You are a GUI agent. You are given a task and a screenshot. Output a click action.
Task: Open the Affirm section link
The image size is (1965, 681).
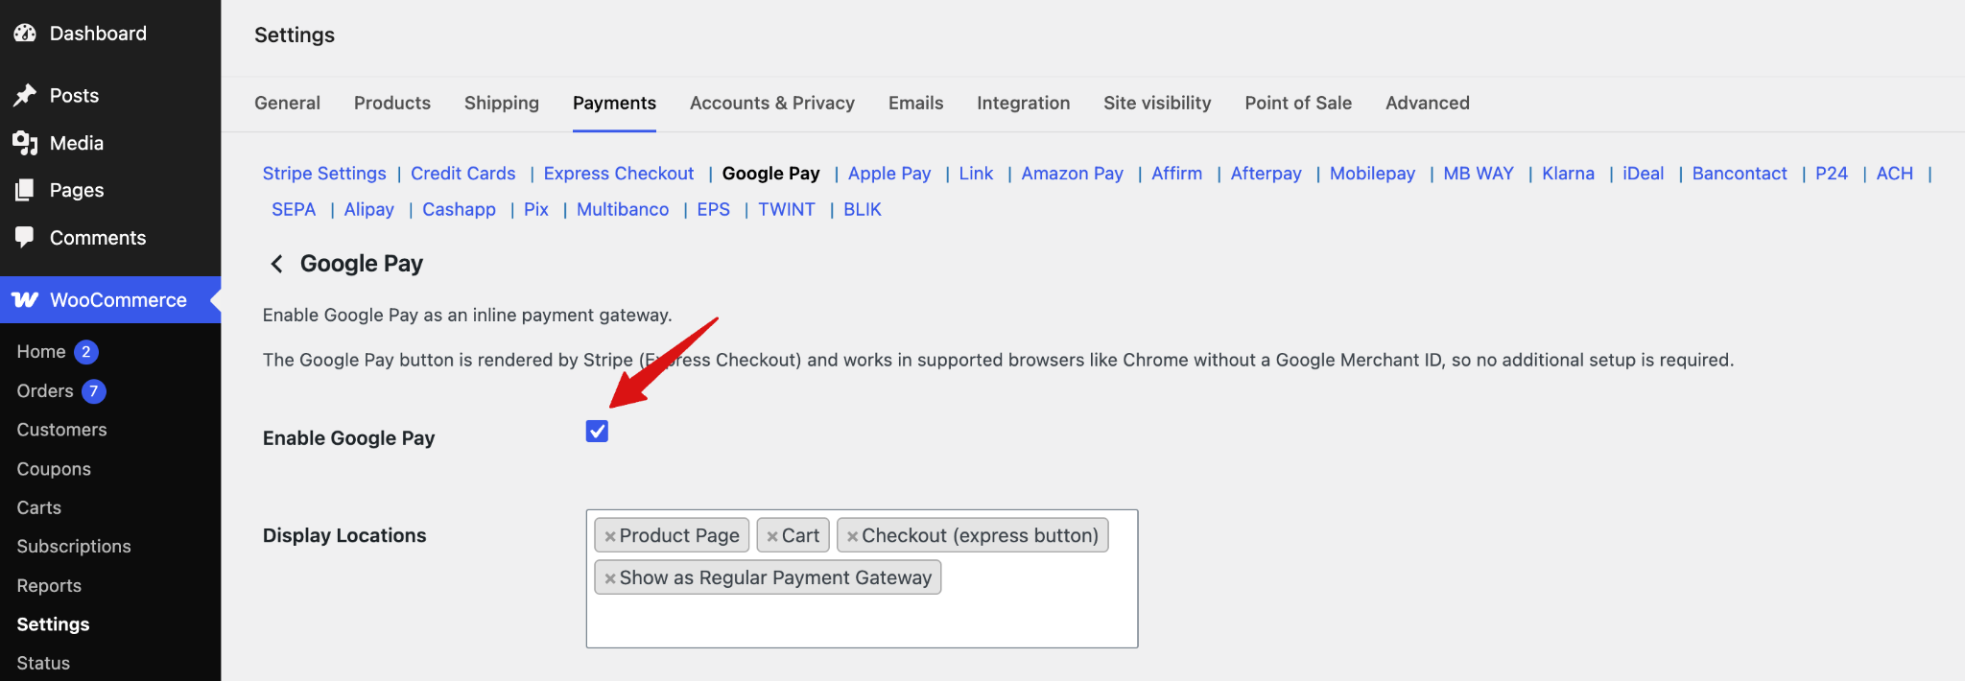pyautogui.click(x=1177, y=174)
